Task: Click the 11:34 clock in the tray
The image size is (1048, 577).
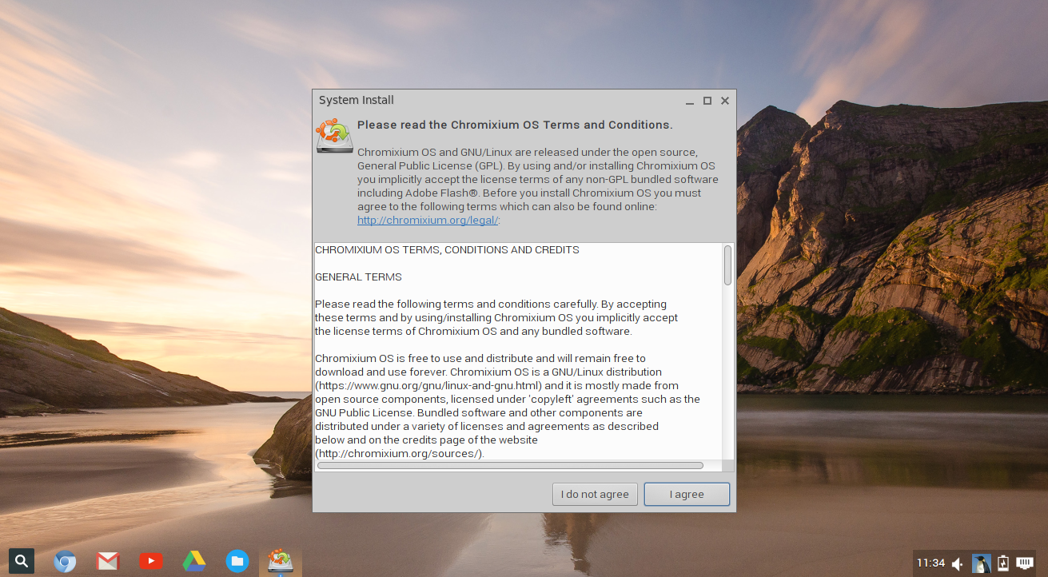Action: click(x=930, y=563)
